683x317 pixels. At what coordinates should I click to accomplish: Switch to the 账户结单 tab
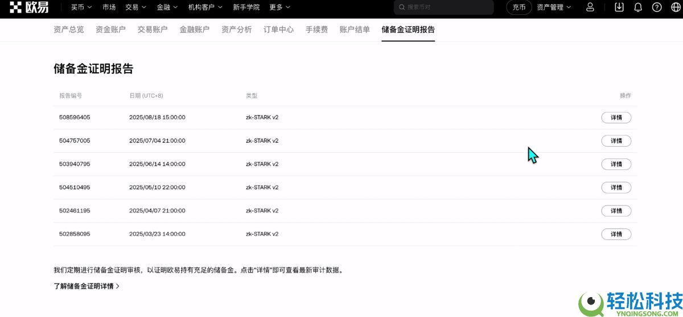(x=355, y=30)
